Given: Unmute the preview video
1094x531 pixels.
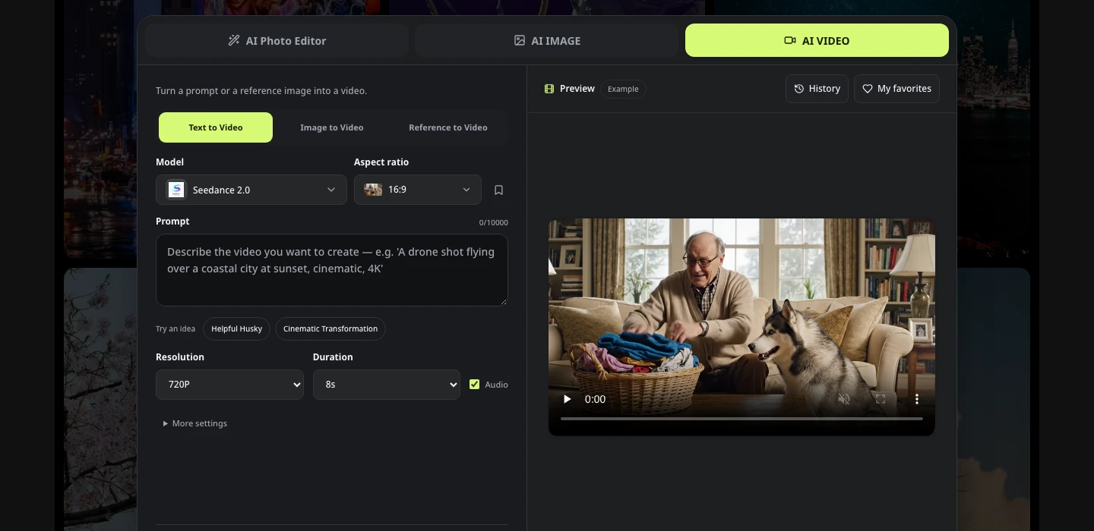Looking at the screenshot, I should point(843,399).
